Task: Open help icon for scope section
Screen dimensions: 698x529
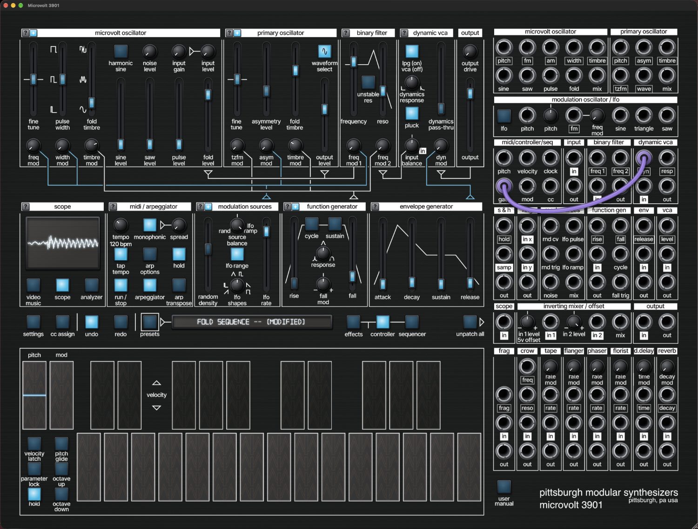Action: 26,207
